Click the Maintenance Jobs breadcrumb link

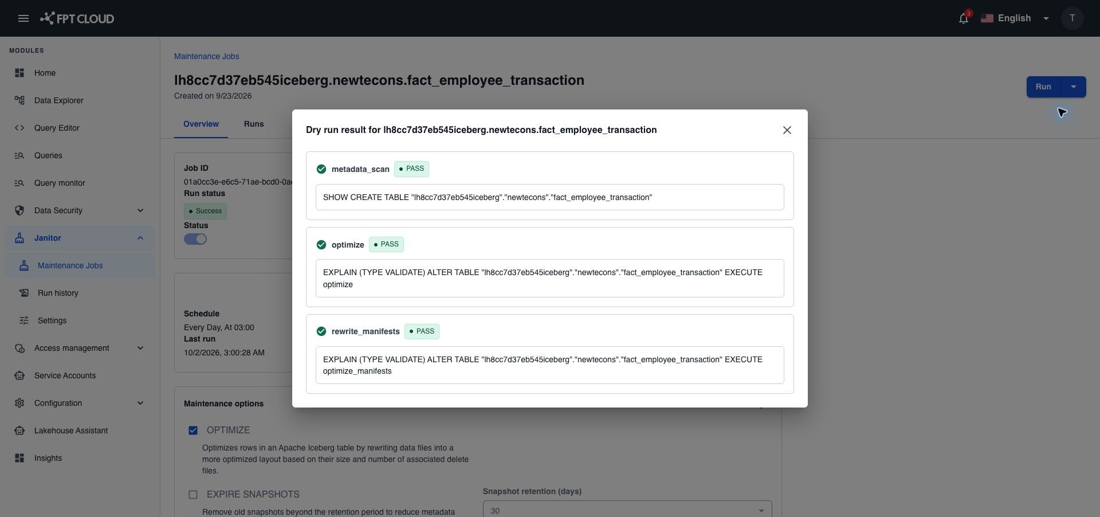[207, 56]
